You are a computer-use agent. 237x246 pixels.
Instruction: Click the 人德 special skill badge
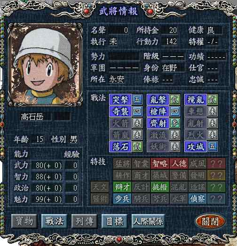(179, 163)
